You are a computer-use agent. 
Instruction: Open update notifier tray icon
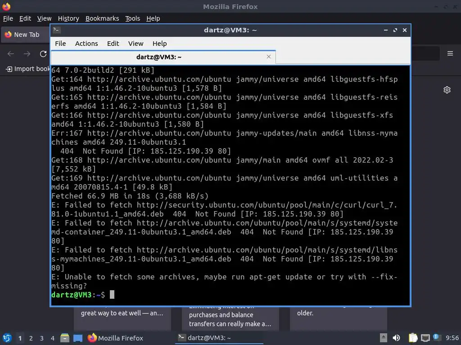[x=437, y=337]
